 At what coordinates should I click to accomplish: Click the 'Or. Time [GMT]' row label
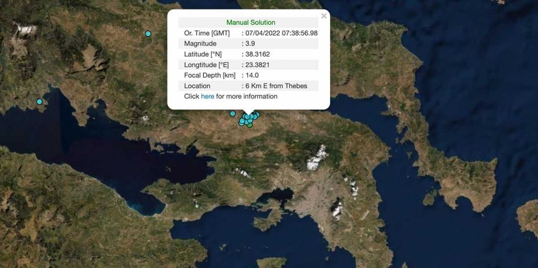tap(207, 33)
